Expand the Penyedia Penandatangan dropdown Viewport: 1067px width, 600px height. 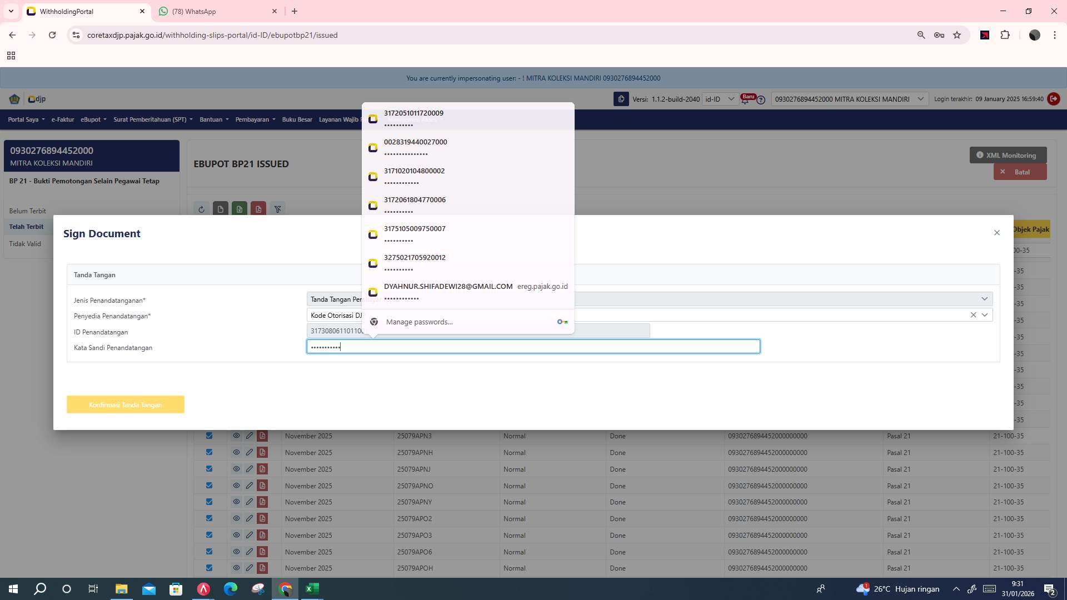point(985,315)
